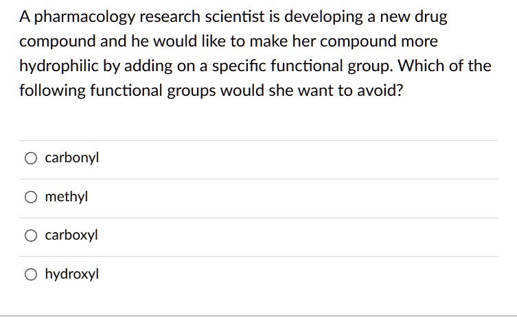This screenshot has width=517, height=317.
Task: Select the methyl radio button
Action: 32,198
